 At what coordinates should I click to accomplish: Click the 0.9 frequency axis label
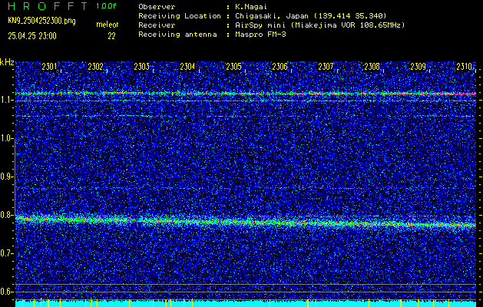[6, 177]
